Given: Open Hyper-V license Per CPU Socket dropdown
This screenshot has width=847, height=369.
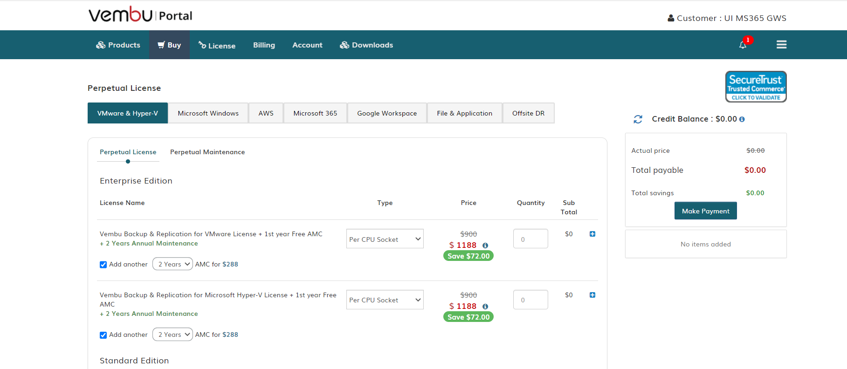Looking at the screenshot, I should tap(385, 300).
